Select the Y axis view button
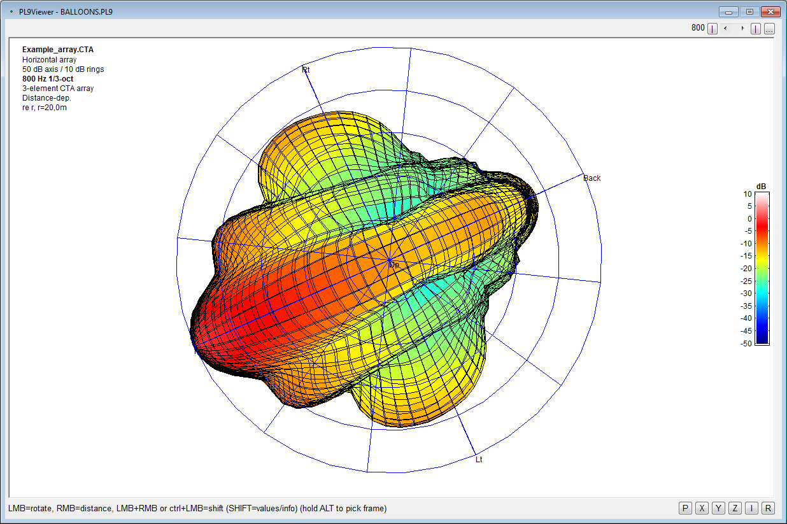787x524 pixels. click(x=719, y=508)
